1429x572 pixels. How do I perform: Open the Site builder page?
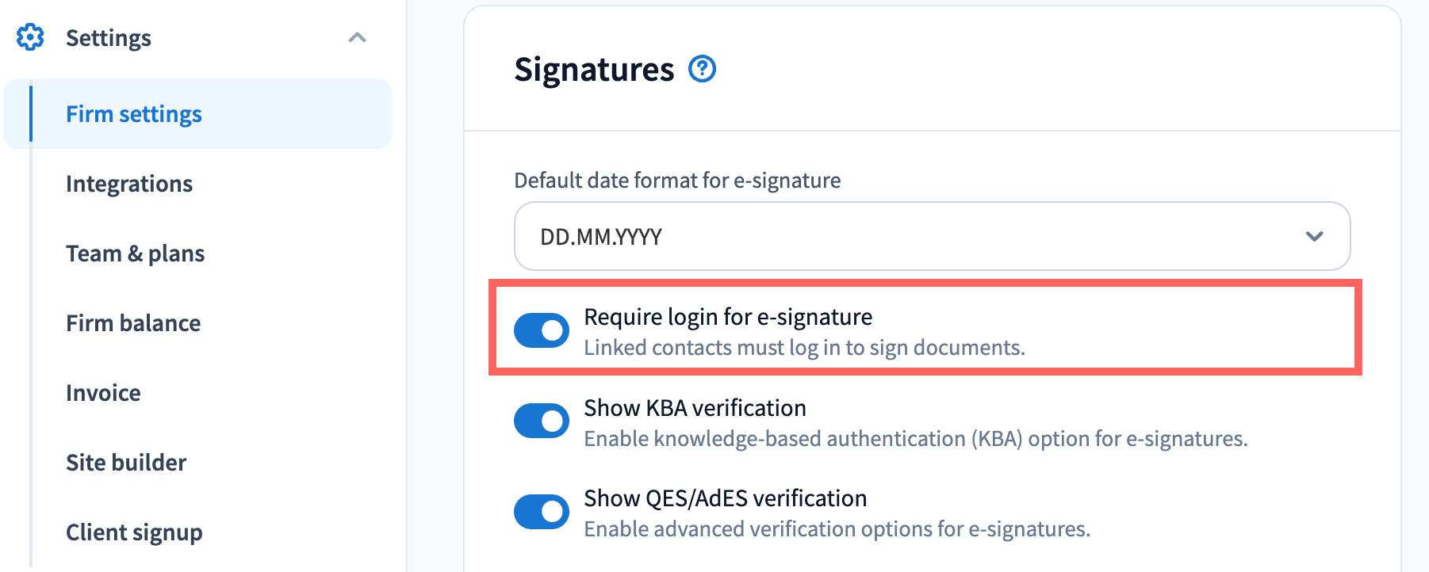tap(126, 463)
